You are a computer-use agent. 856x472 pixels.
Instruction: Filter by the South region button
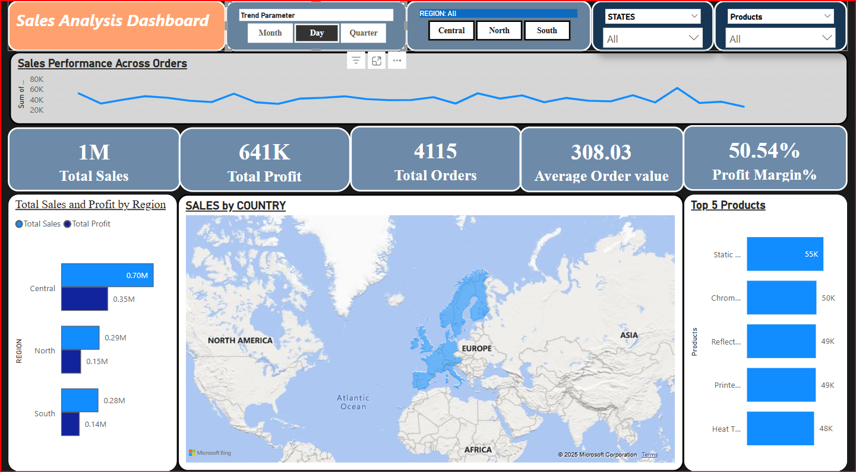coord(547,31)
